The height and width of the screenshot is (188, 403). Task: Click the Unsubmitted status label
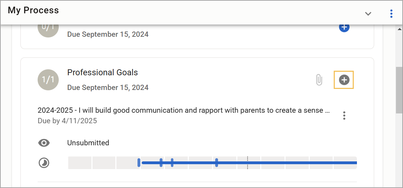pos(88,143)
